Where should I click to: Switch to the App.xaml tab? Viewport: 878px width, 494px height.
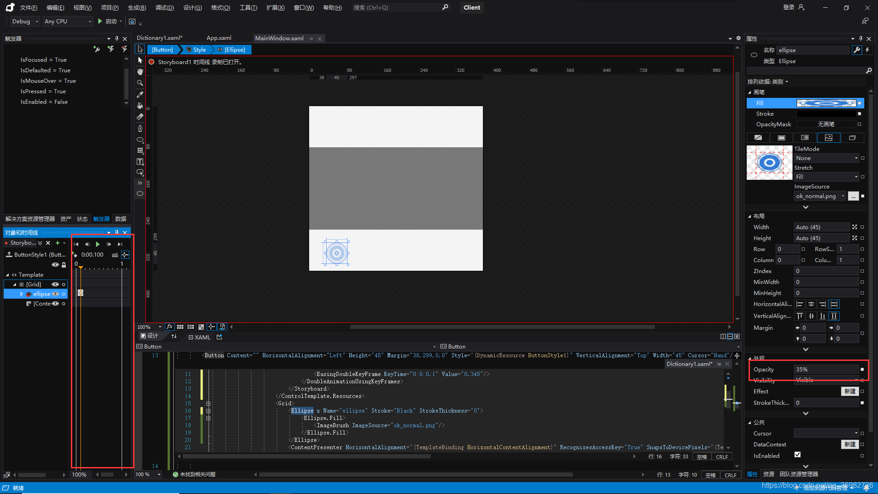(219, 38)
